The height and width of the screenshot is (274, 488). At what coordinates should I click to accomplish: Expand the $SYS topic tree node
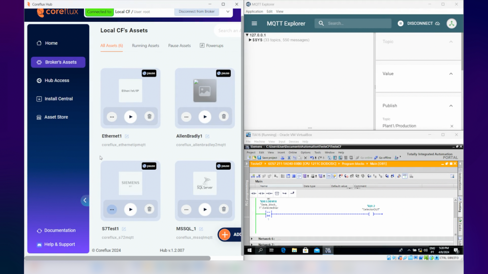coord(250,40)
